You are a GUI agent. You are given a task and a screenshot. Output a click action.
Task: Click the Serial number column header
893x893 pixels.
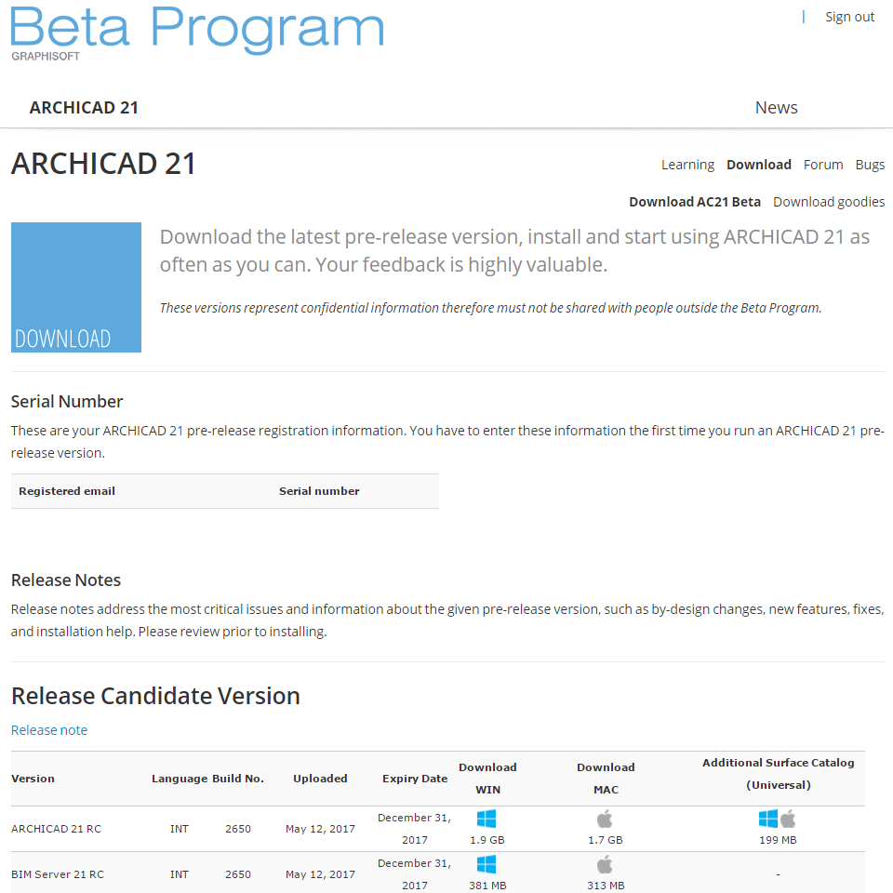coord(319,491)
